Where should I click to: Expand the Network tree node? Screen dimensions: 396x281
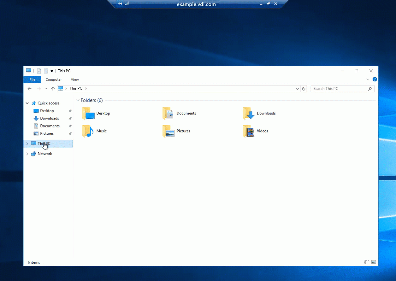(x=27, y=154)
